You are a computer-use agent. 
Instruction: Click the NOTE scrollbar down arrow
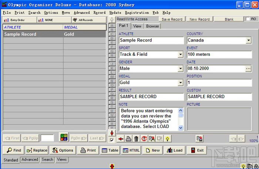click(181, 128)
